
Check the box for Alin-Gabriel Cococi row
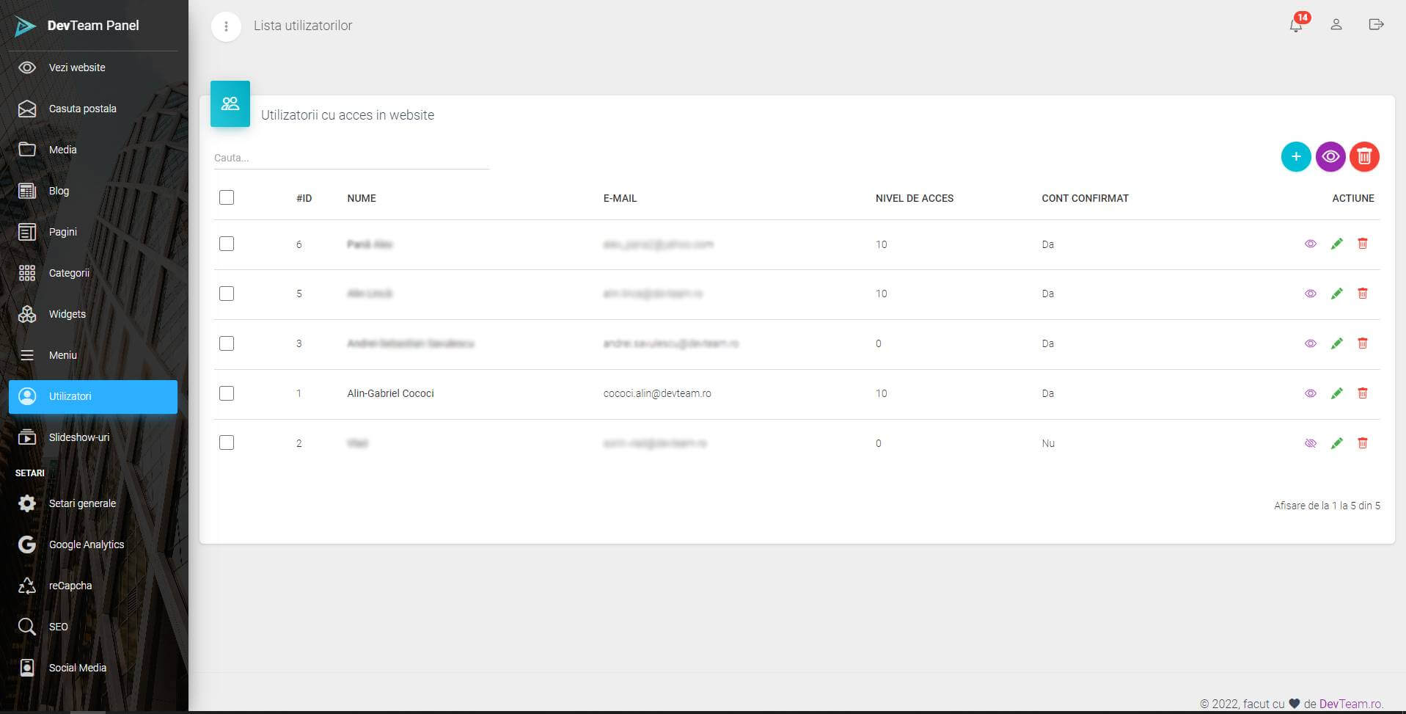(227, 393)
